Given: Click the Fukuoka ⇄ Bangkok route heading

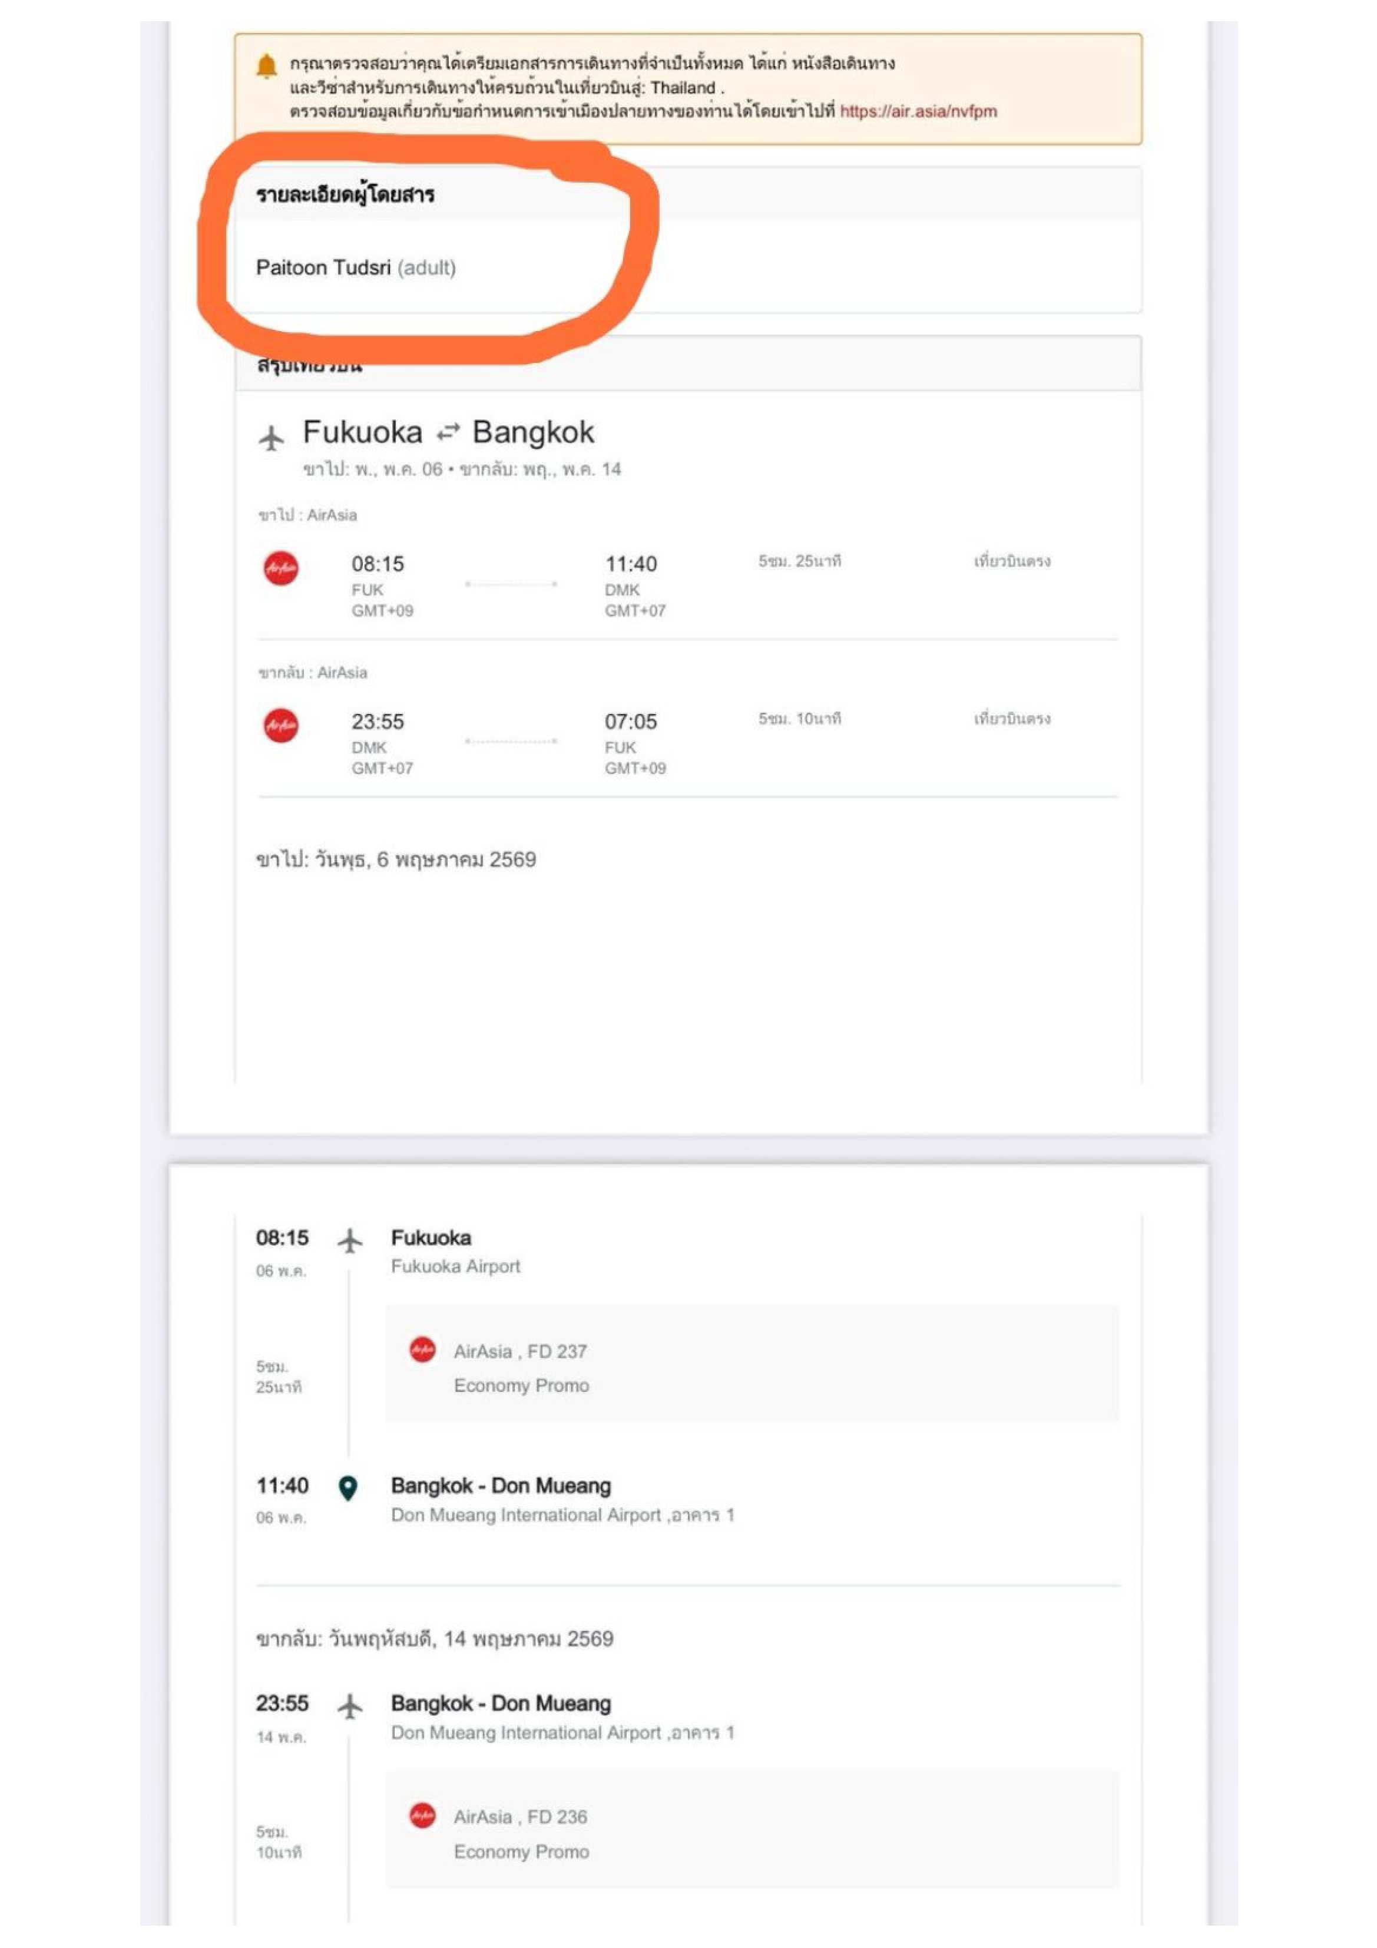Looking at the screenshot, I should click(x=448, y=433).
